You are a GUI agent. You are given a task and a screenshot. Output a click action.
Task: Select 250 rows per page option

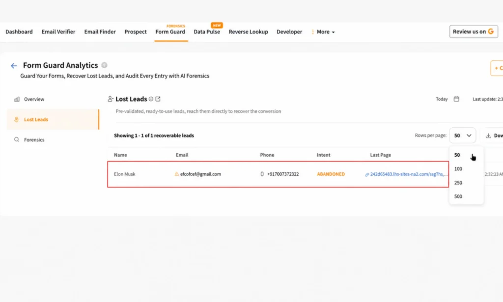[x=458, y=182]
